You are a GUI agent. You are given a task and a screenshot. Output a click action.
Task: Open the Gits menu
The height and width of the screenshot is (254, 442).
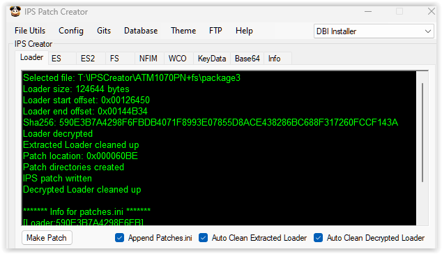pyautogui.click(x=104, y=31)
